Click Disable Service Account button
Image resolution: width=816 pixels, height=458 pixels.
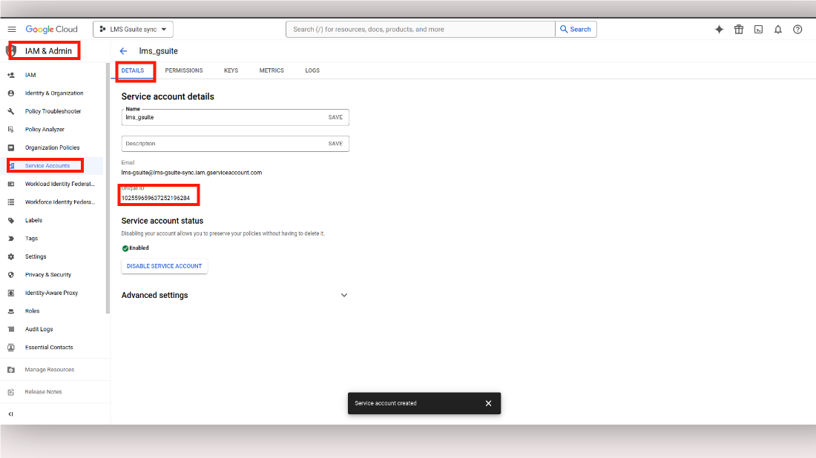tap(165, 266)
